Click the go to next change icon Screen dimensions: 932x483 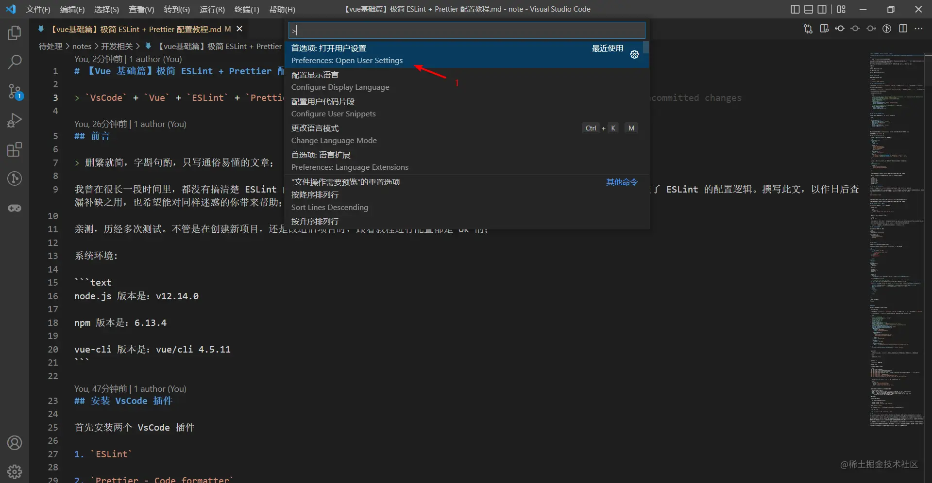pyautogui.click(x=871, y=29)
